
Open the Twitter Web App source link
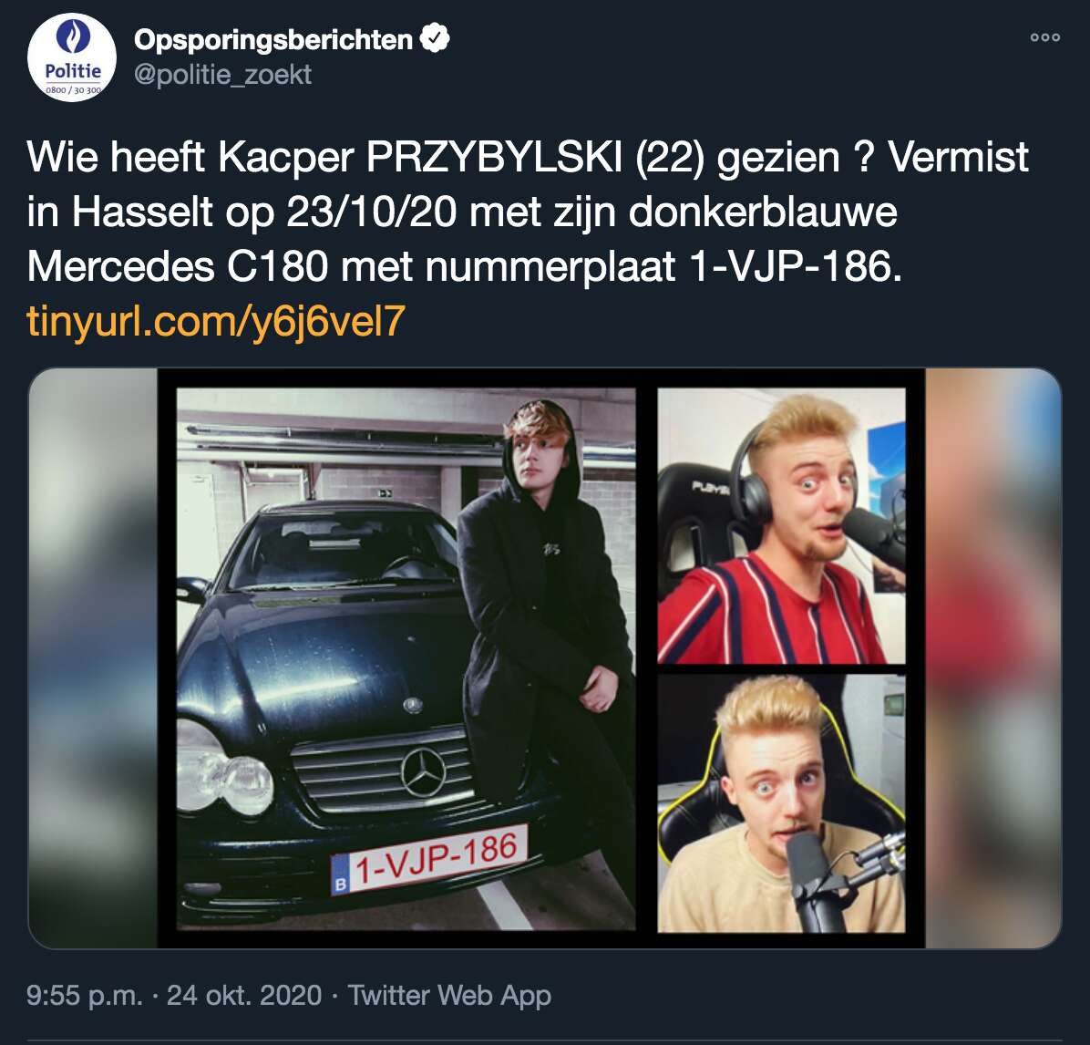pyautogui.click(x=449, y=995)
